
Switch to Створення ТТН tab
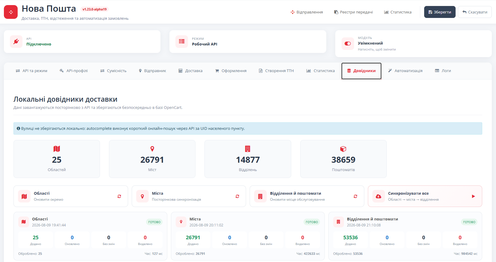click(x=276, y=71)
